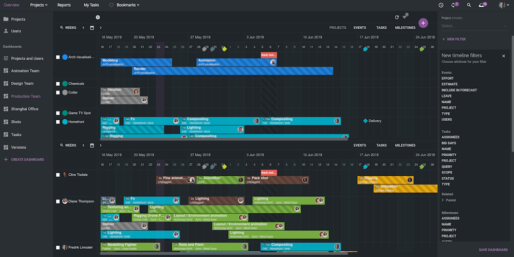Open the Production Team dashboard
The height and width of the screenshot is (257, 514).
(x=26, y=97)
